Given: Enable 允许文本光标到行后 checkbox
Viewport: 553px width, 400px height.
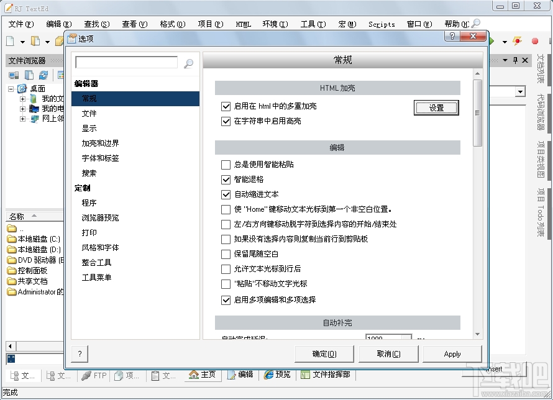Looking at the screenshot, I should tap(226, 269).
